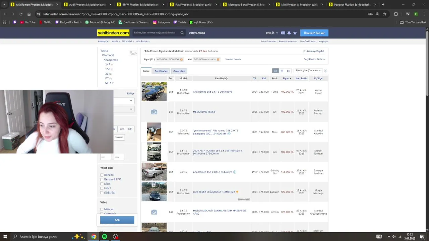The width and height of the screenshot is (429, 241).
Task: Open the first address dropdown under Türkiye
Action: (x=124, y=101)
